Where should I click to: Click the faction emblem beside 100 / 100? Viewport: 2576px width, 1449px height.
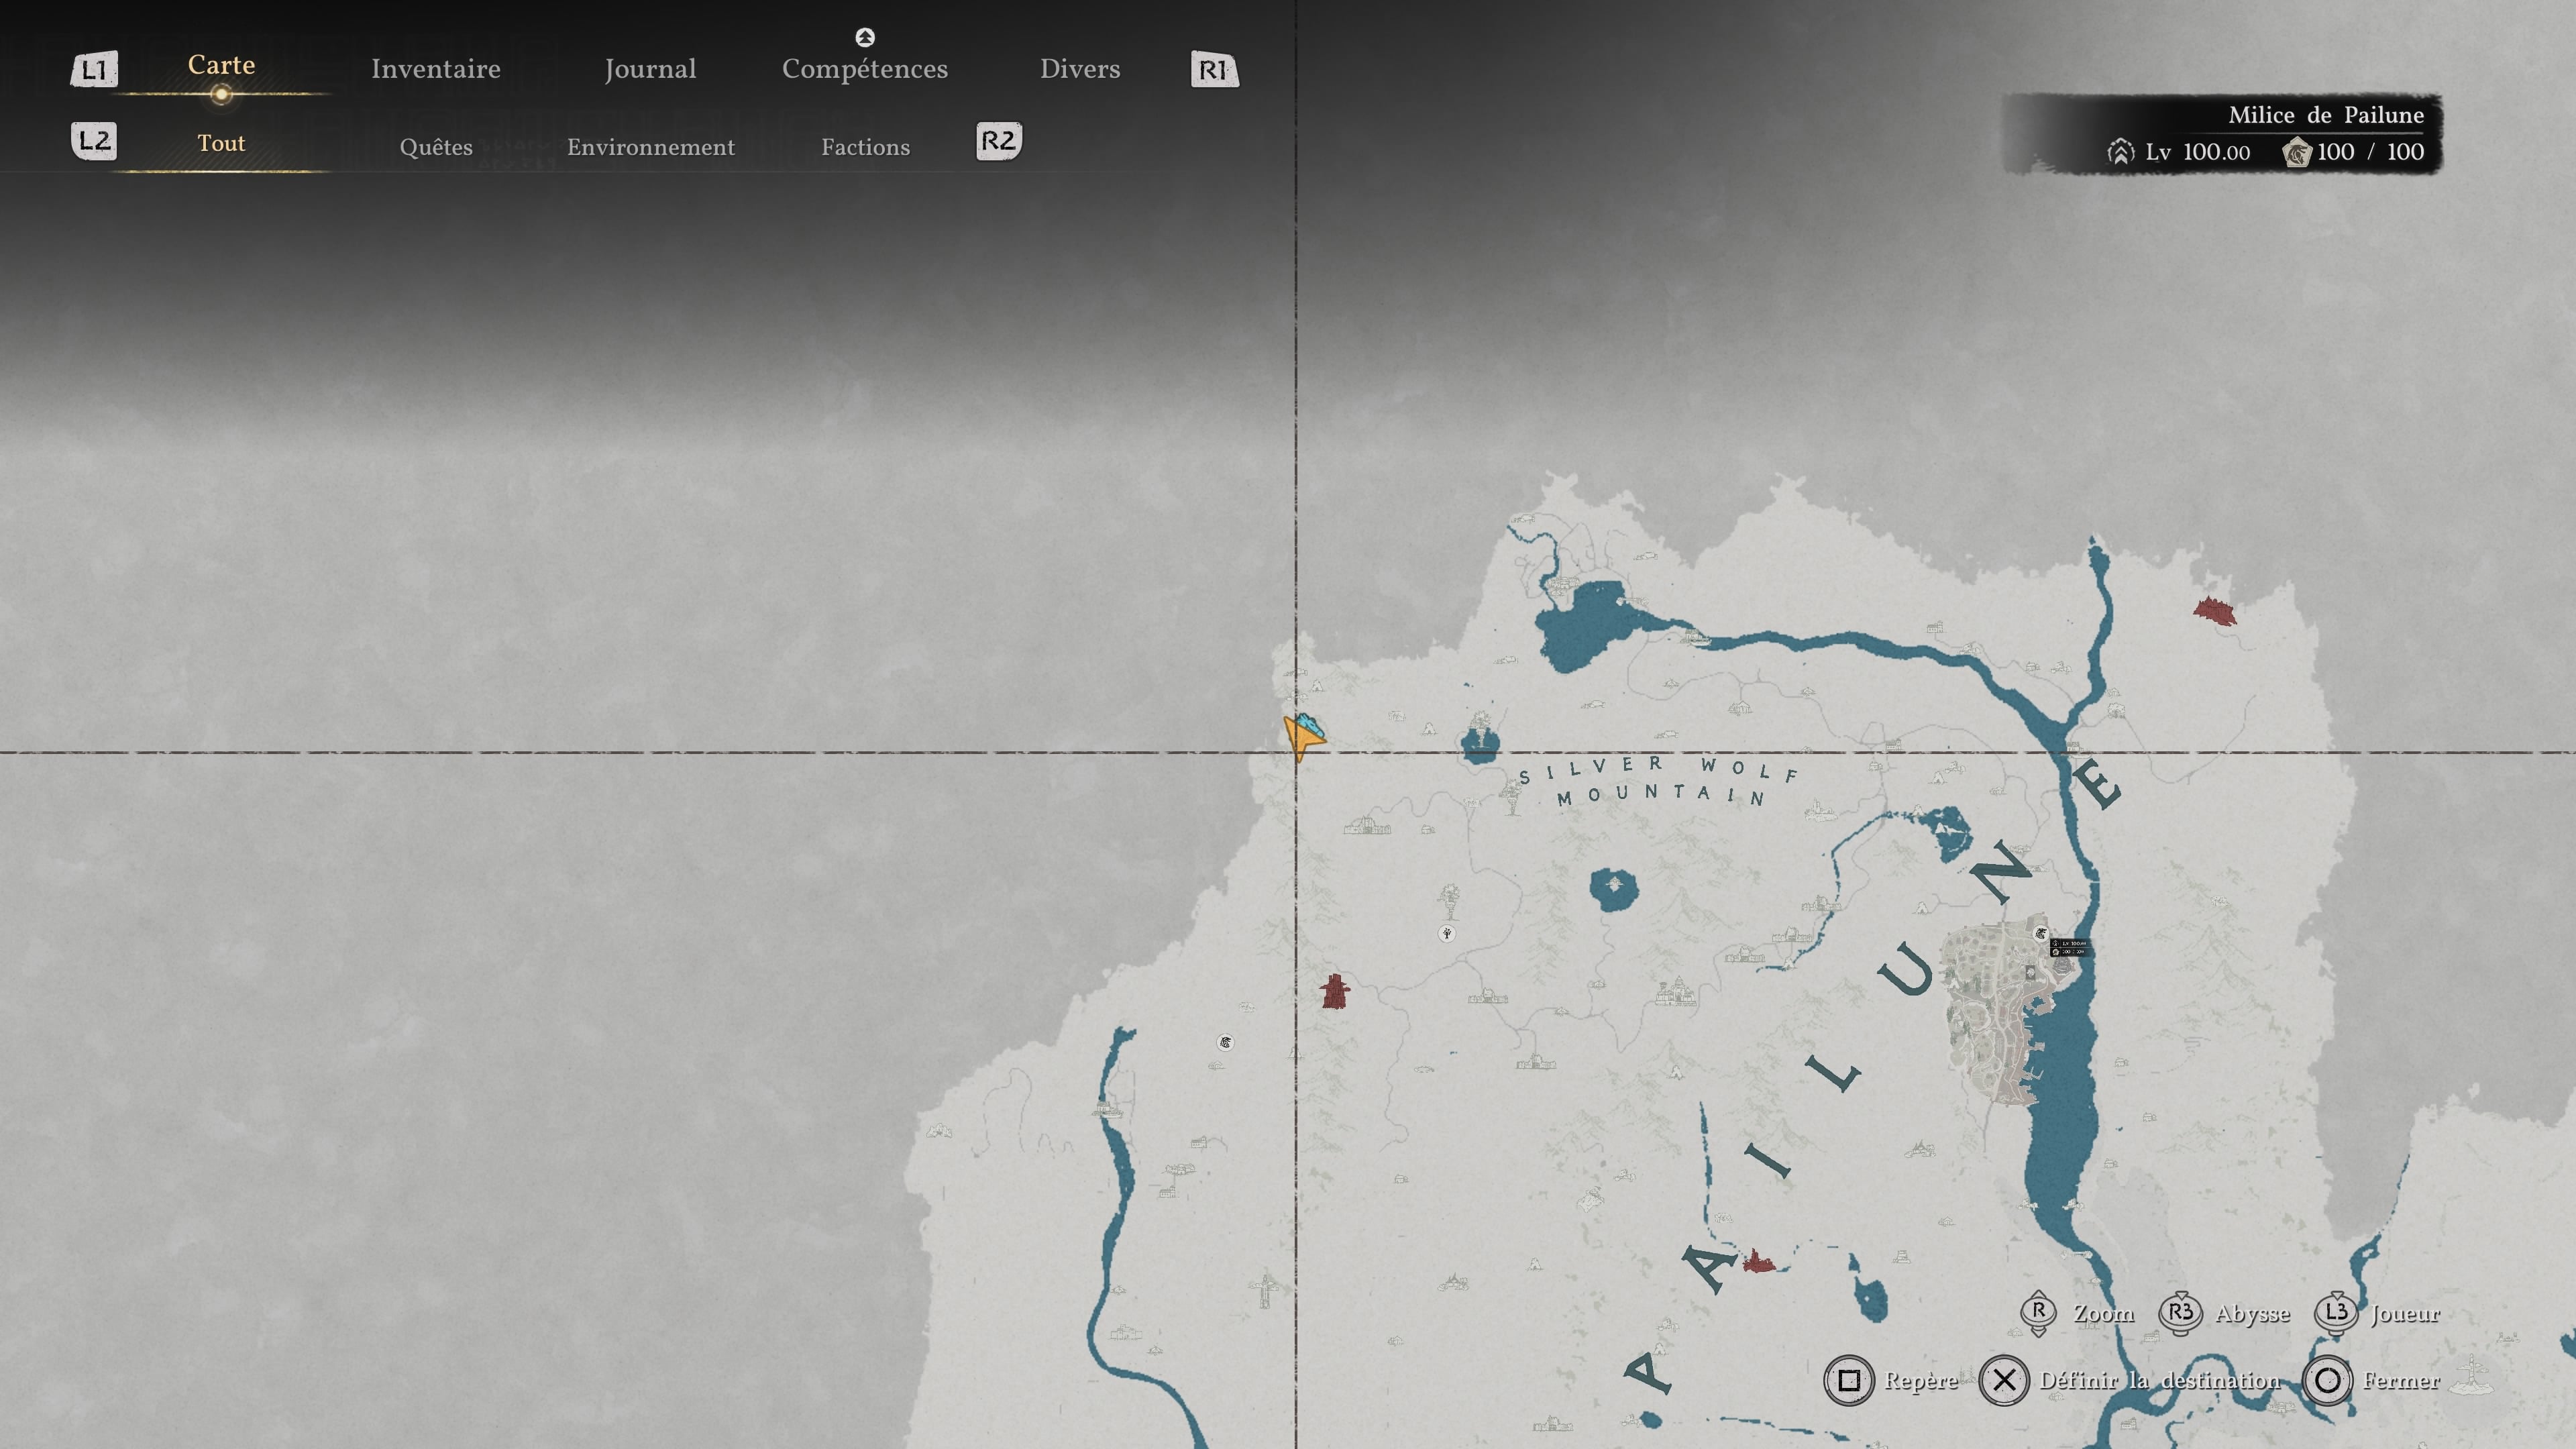[x=2297, y=152]
